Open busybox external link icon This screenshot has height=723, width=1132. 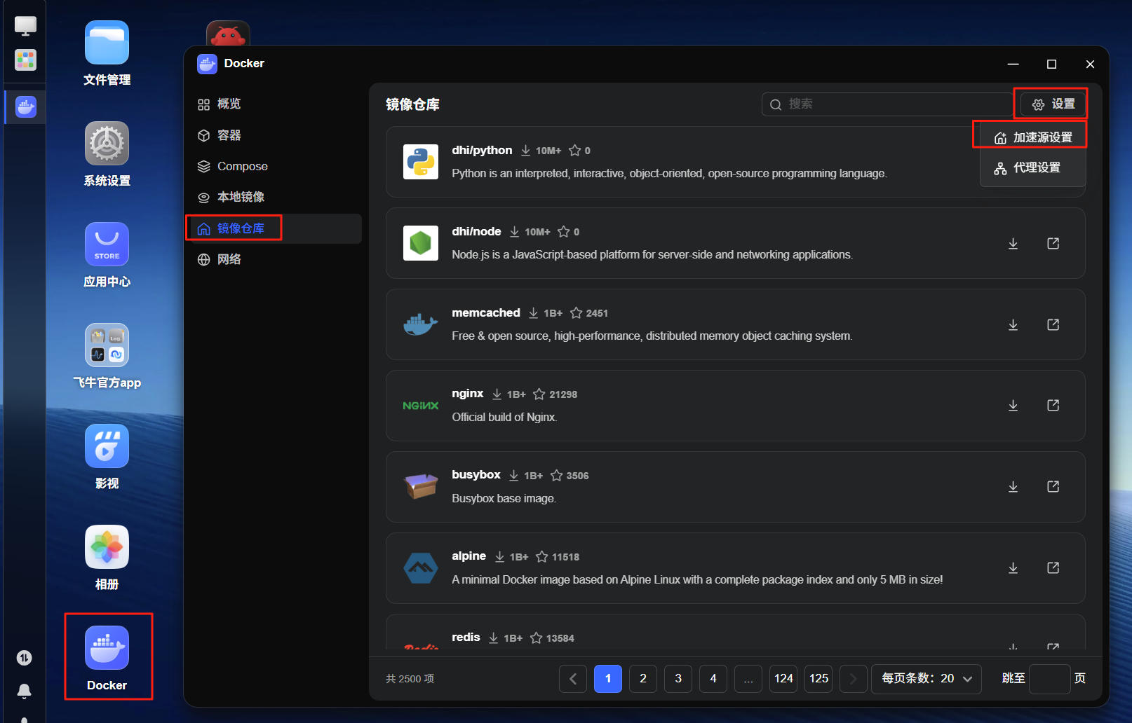click(1053, 486)
